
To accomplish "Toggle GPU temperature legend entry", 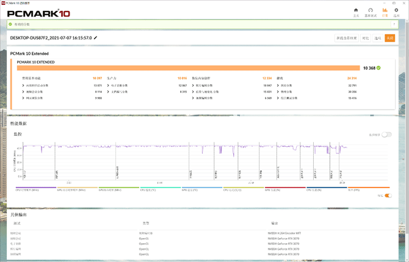I will [x=202, y=189].
